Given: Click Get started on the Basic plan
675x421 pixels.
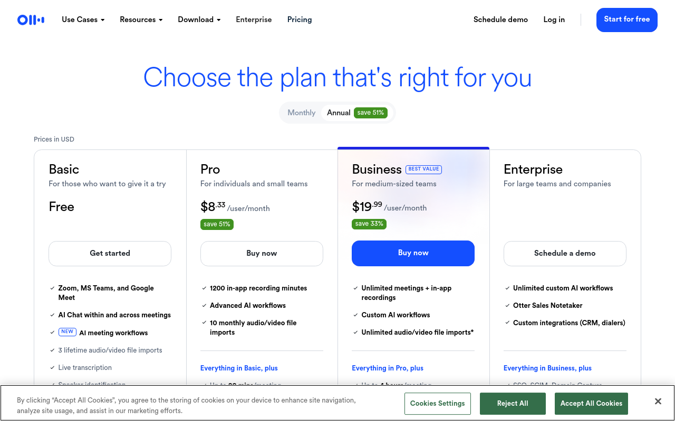Looking at the screenshot, I should coord(110,253).
